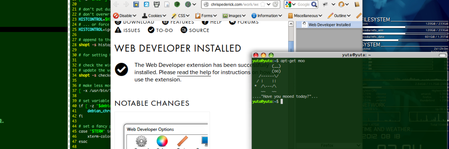This screenshot has height=149, width=449.
Task: Click the blank page toolbar icon
Action: click(167, 4)
